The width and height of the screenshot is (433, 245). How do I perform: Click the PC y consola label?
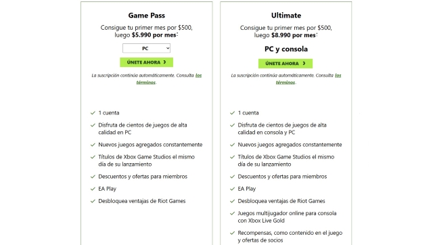pyautogui.click(x=286, y=49)
